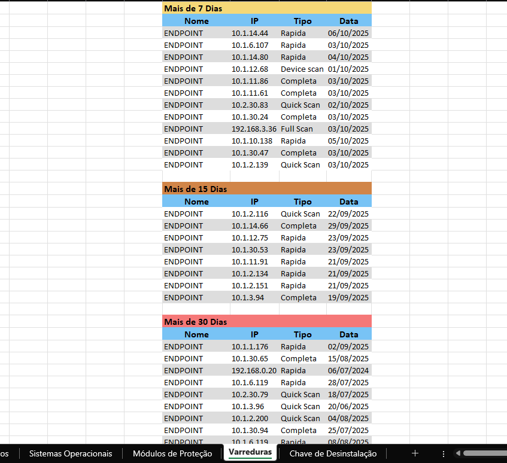Select the orange 'Mais de 15 Dias' title cell
This screenshot has width=507, height=463.
pos(266,189)
